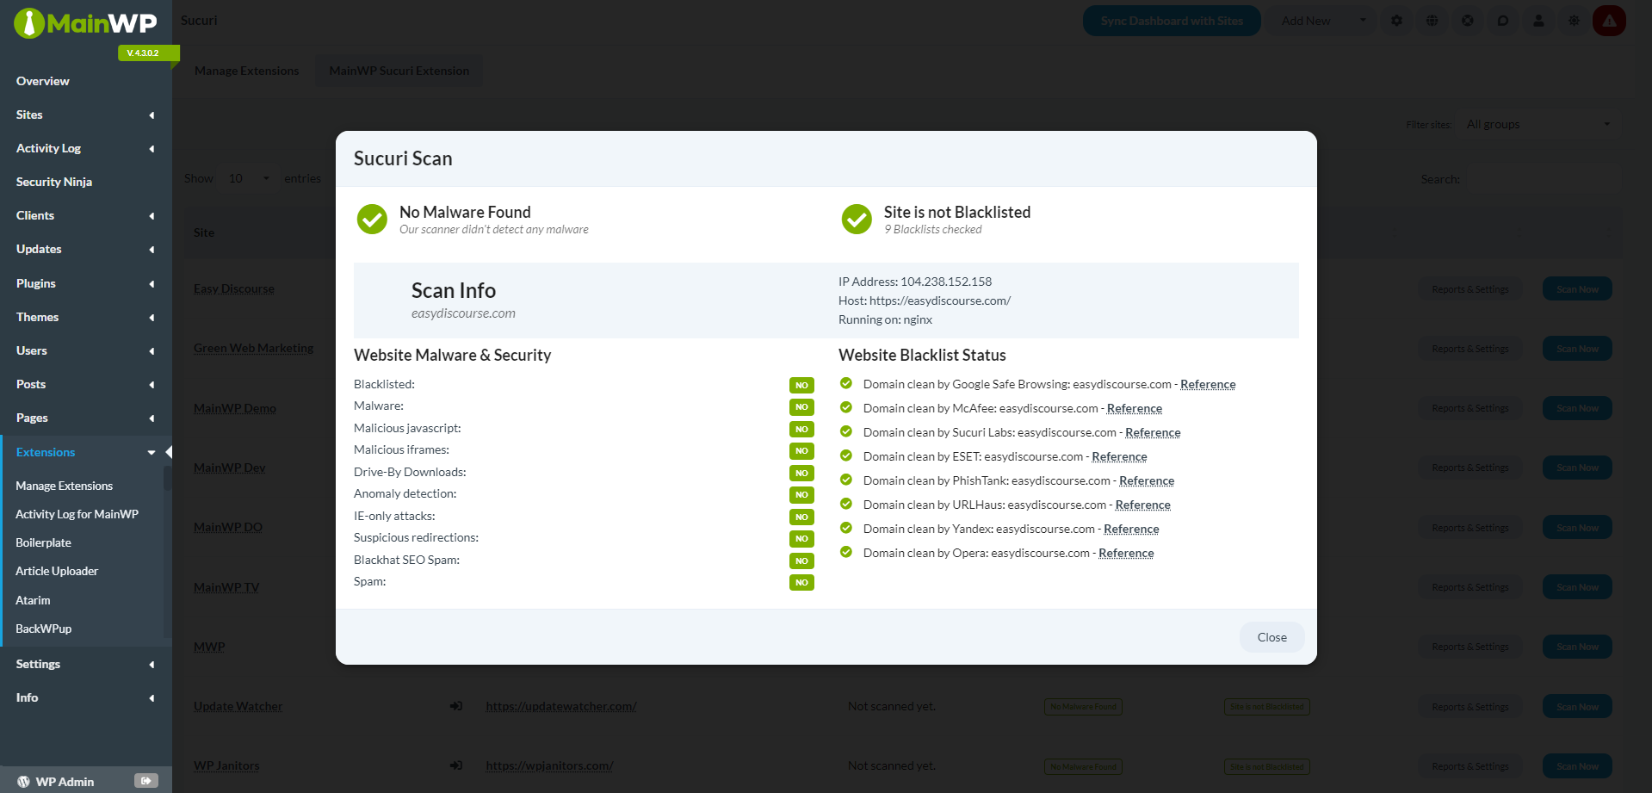Screen dimensions: 1652x793
Task: Switch to Manage Extensions tab
Action: pyautogui.click(x=246, y=71)
